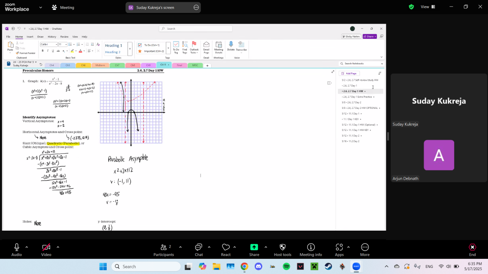The width and height of the screenshot is (488, 274).
Task: Click the Windows taskbar Search field
Action: (146, 266)
